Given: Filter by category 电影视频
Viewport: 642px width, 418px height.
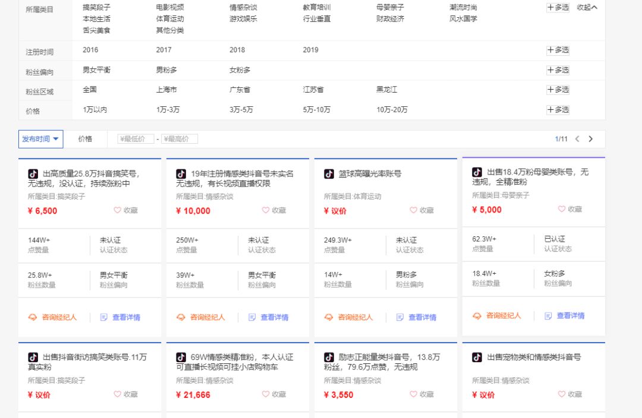Looking at the screenshot, I should coord(170,7).
